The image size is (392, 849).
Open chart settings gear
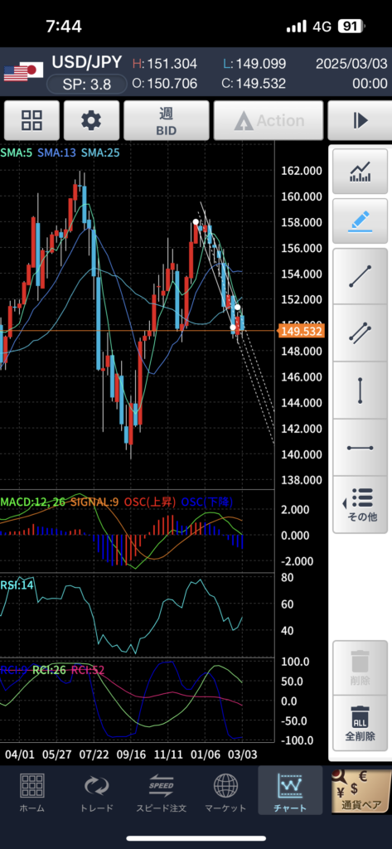coord(91,121)
